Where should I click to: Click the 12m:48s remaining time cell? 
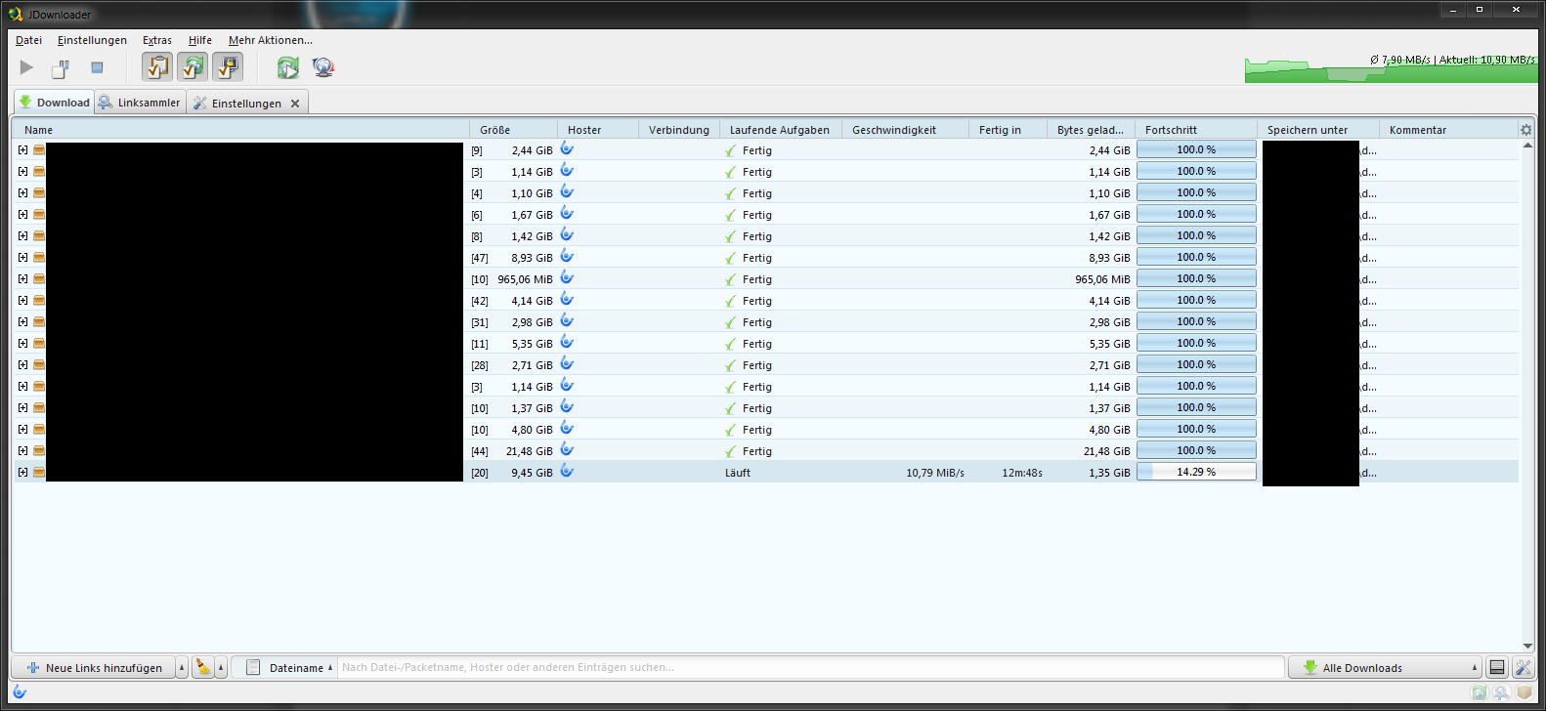point(1022,473)
